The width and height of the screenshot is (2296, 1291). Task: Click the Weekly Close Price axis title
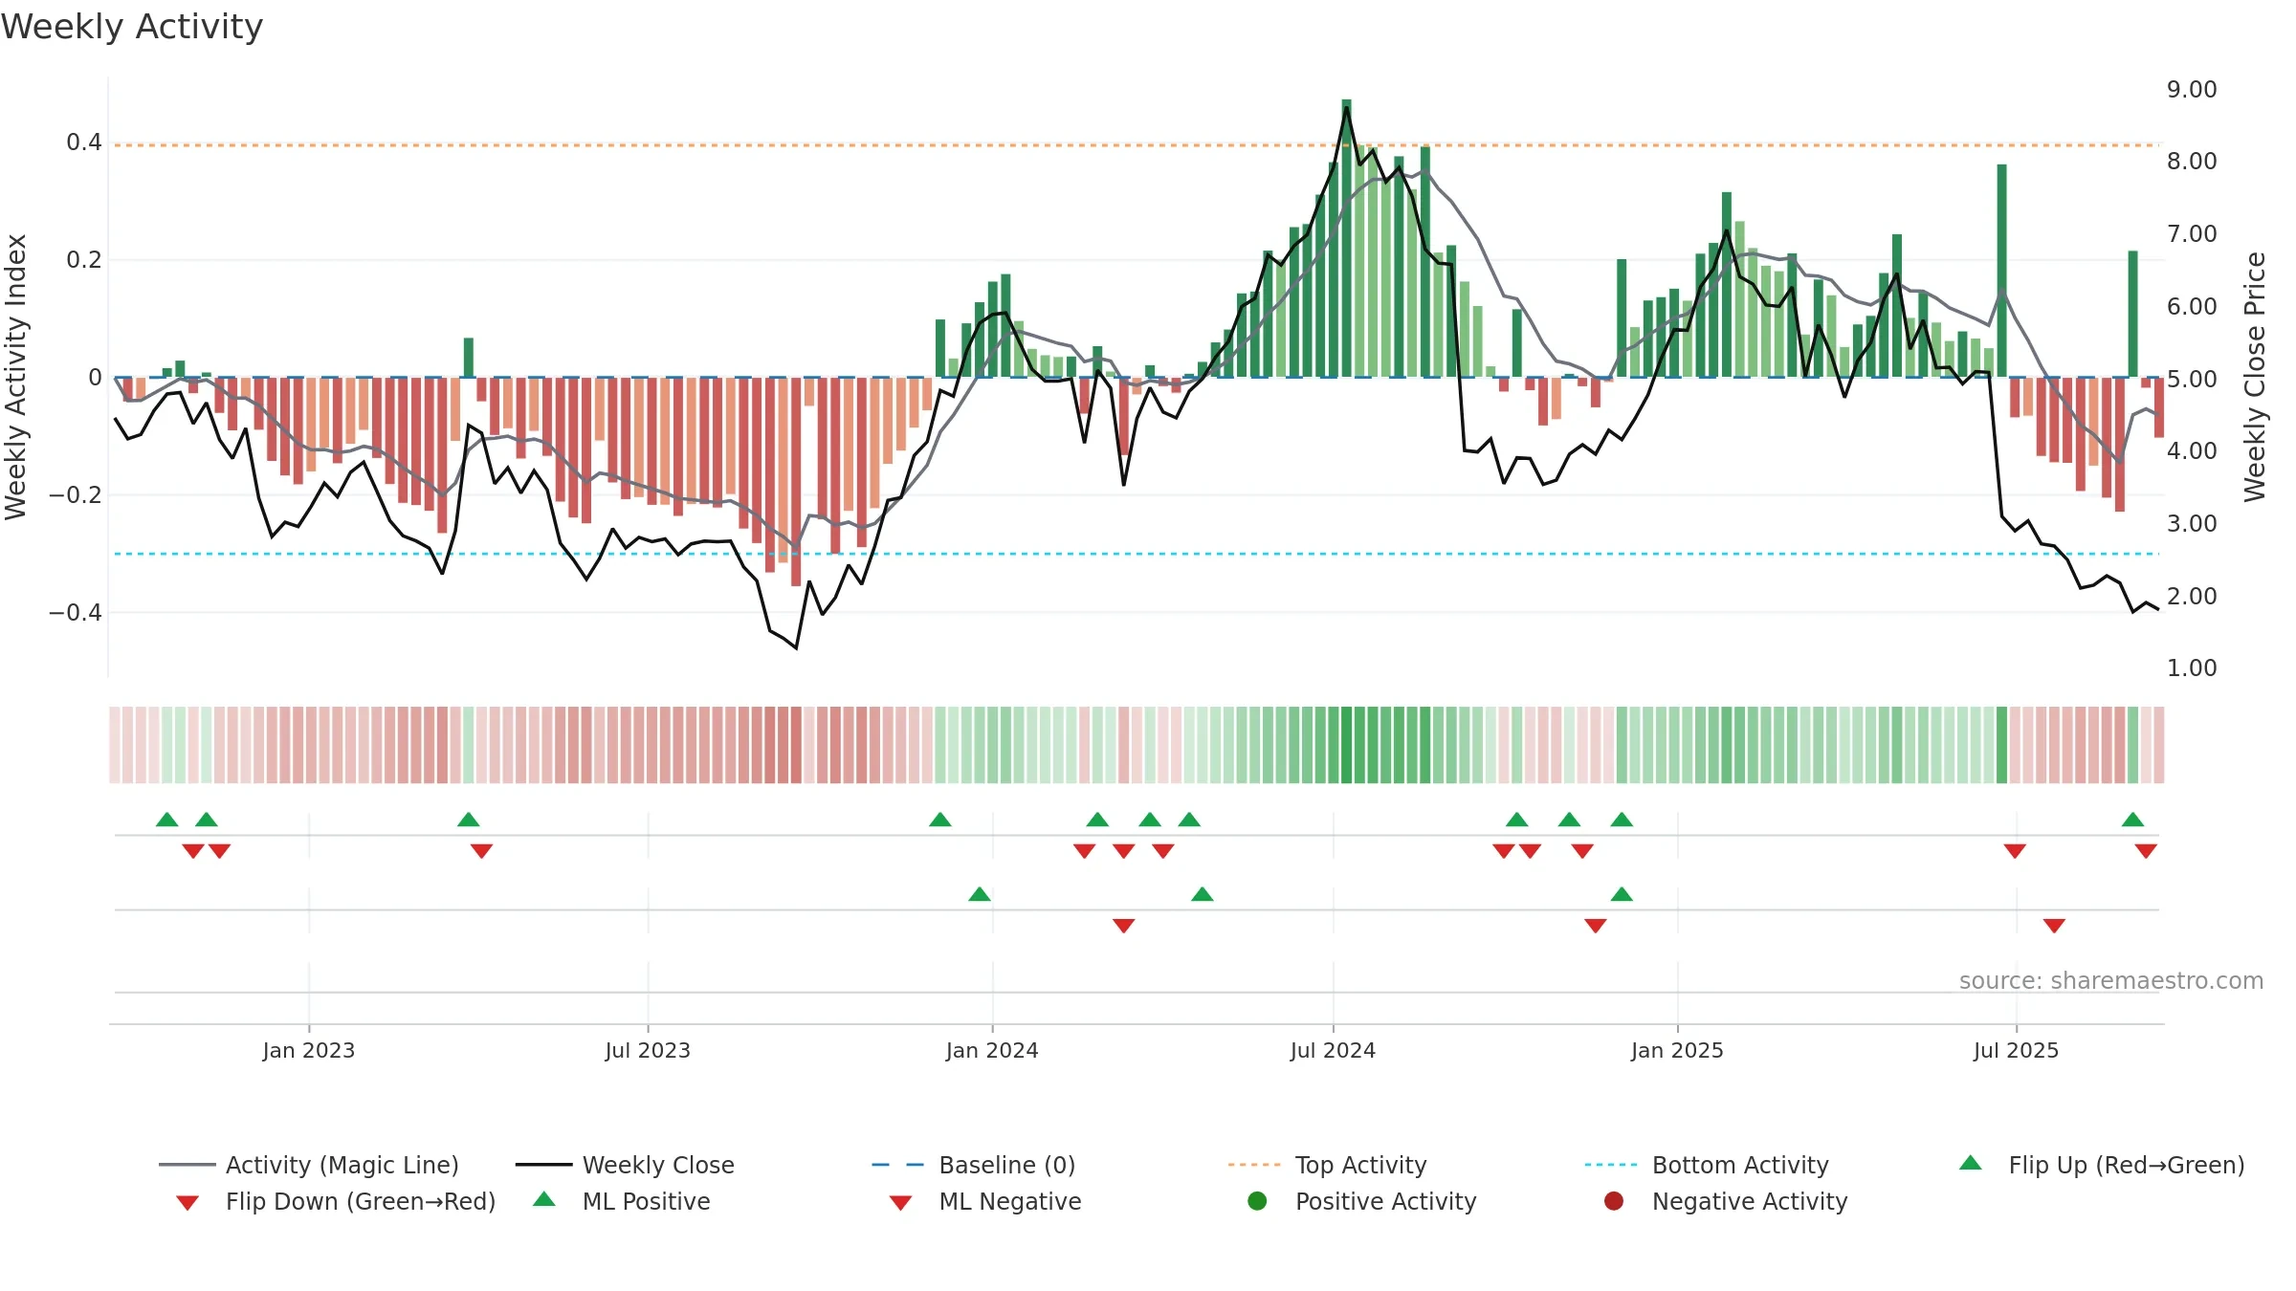[x=2255, y=377]
